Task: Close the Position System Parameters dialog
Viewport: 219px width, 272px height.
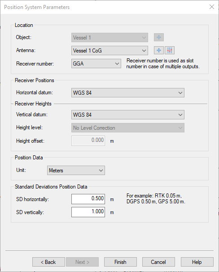Action: (x=212, y=7)
